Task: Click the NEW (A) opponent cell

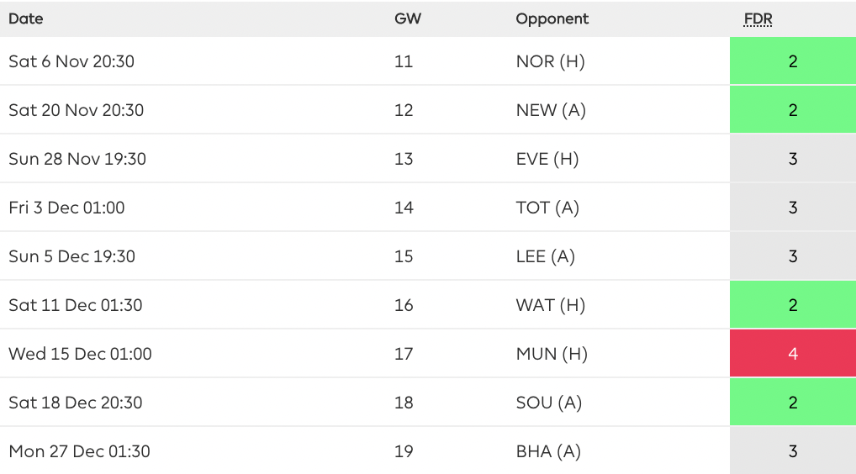Action: pos(551,110)
